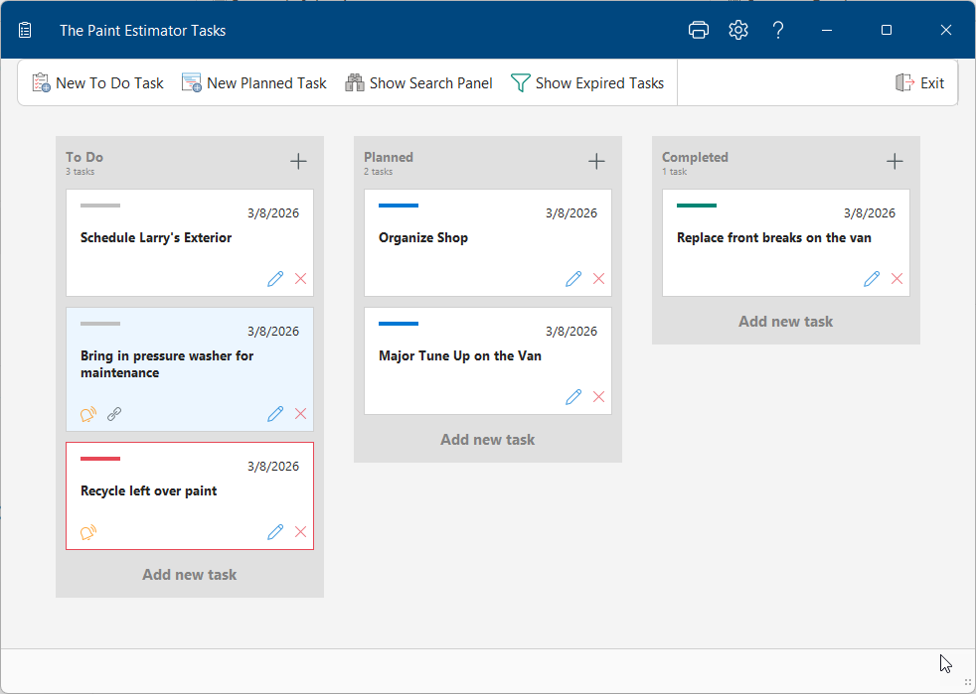Show Expired Tasks
The image size is (976, 694).
pos(587,82)
